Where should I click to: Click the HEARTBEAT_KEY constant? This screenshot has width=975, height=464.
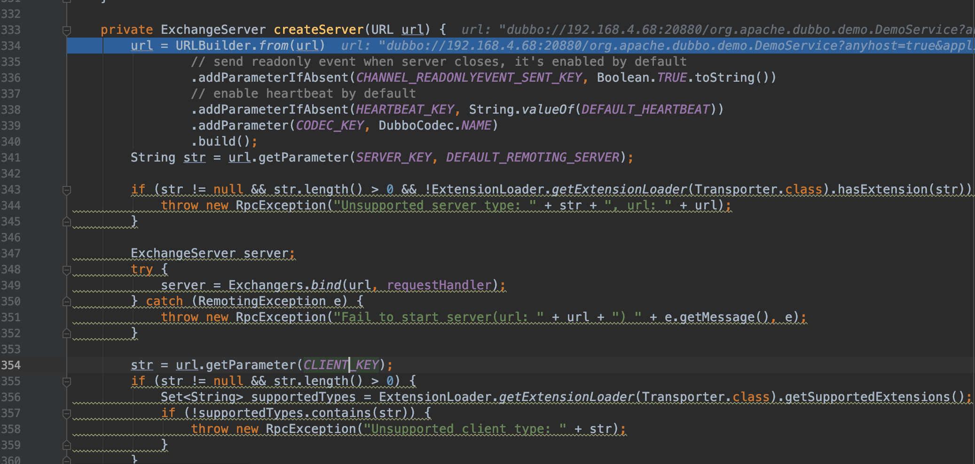click(405, 109)
